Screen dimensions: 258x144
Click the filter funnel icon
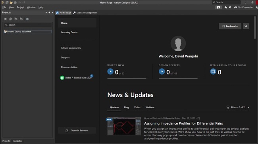(228, 108)
